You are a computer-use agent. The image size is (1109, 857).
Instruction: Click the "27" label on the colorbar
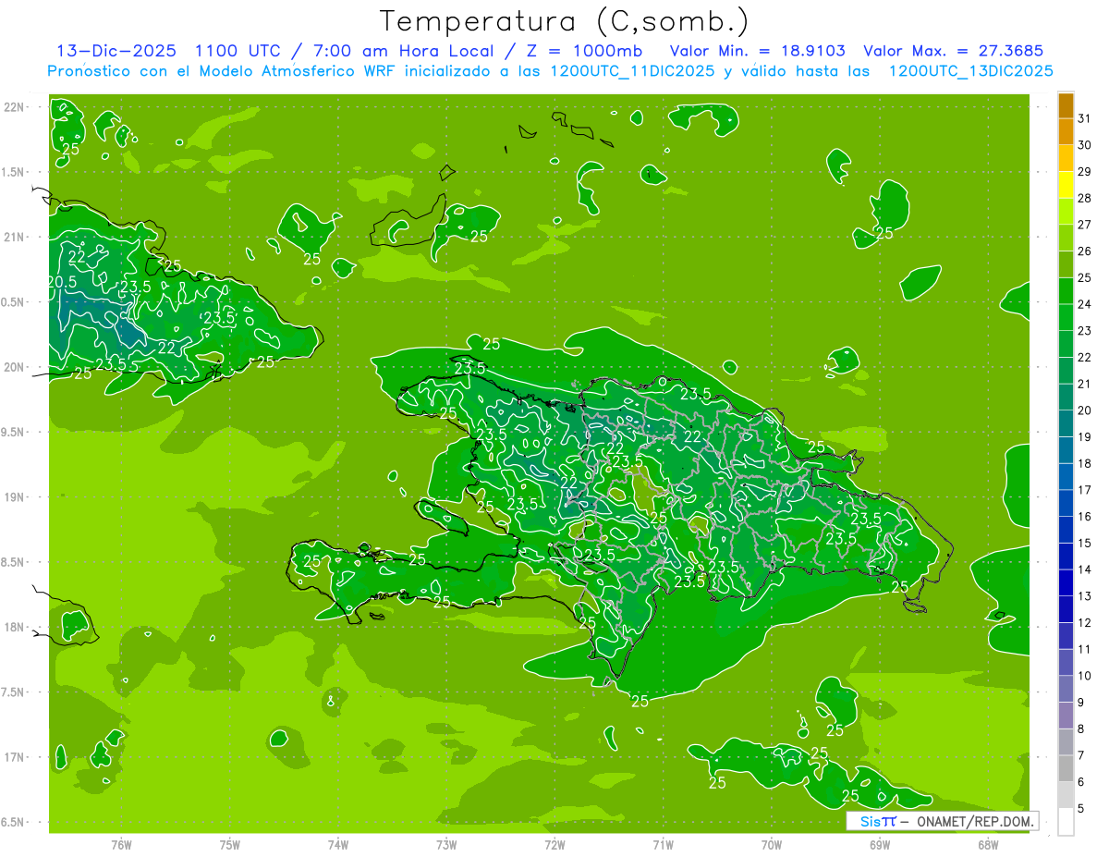coord(1085,225)
